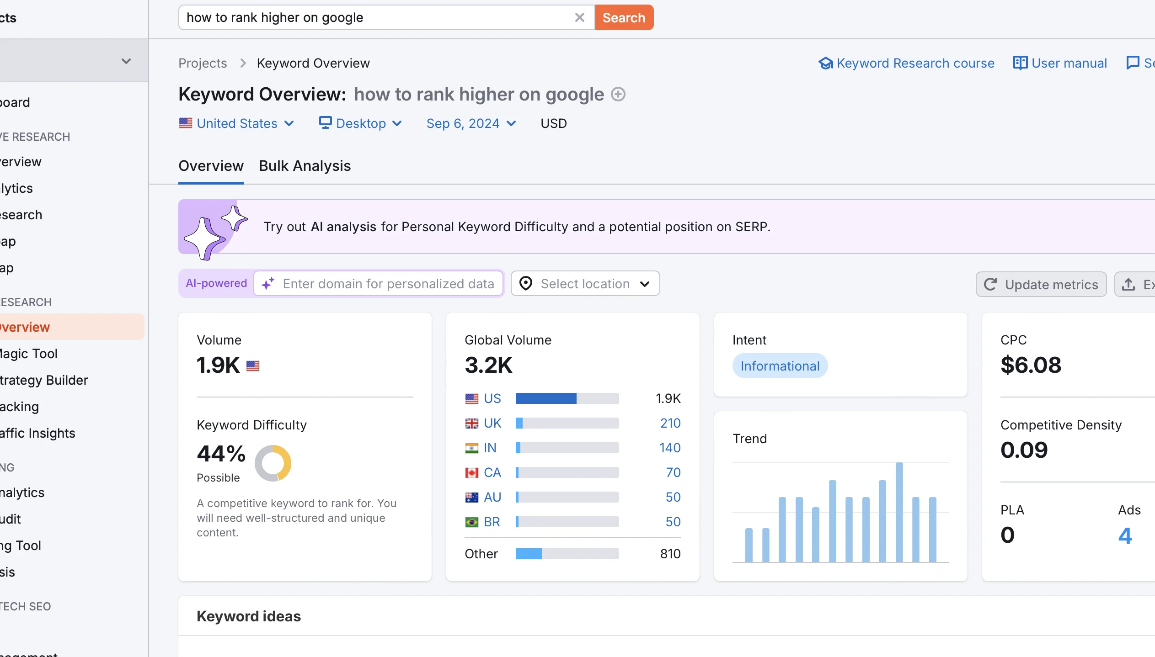Click the Search button
Screen dimensions: 1155x657
coord(624,17)
